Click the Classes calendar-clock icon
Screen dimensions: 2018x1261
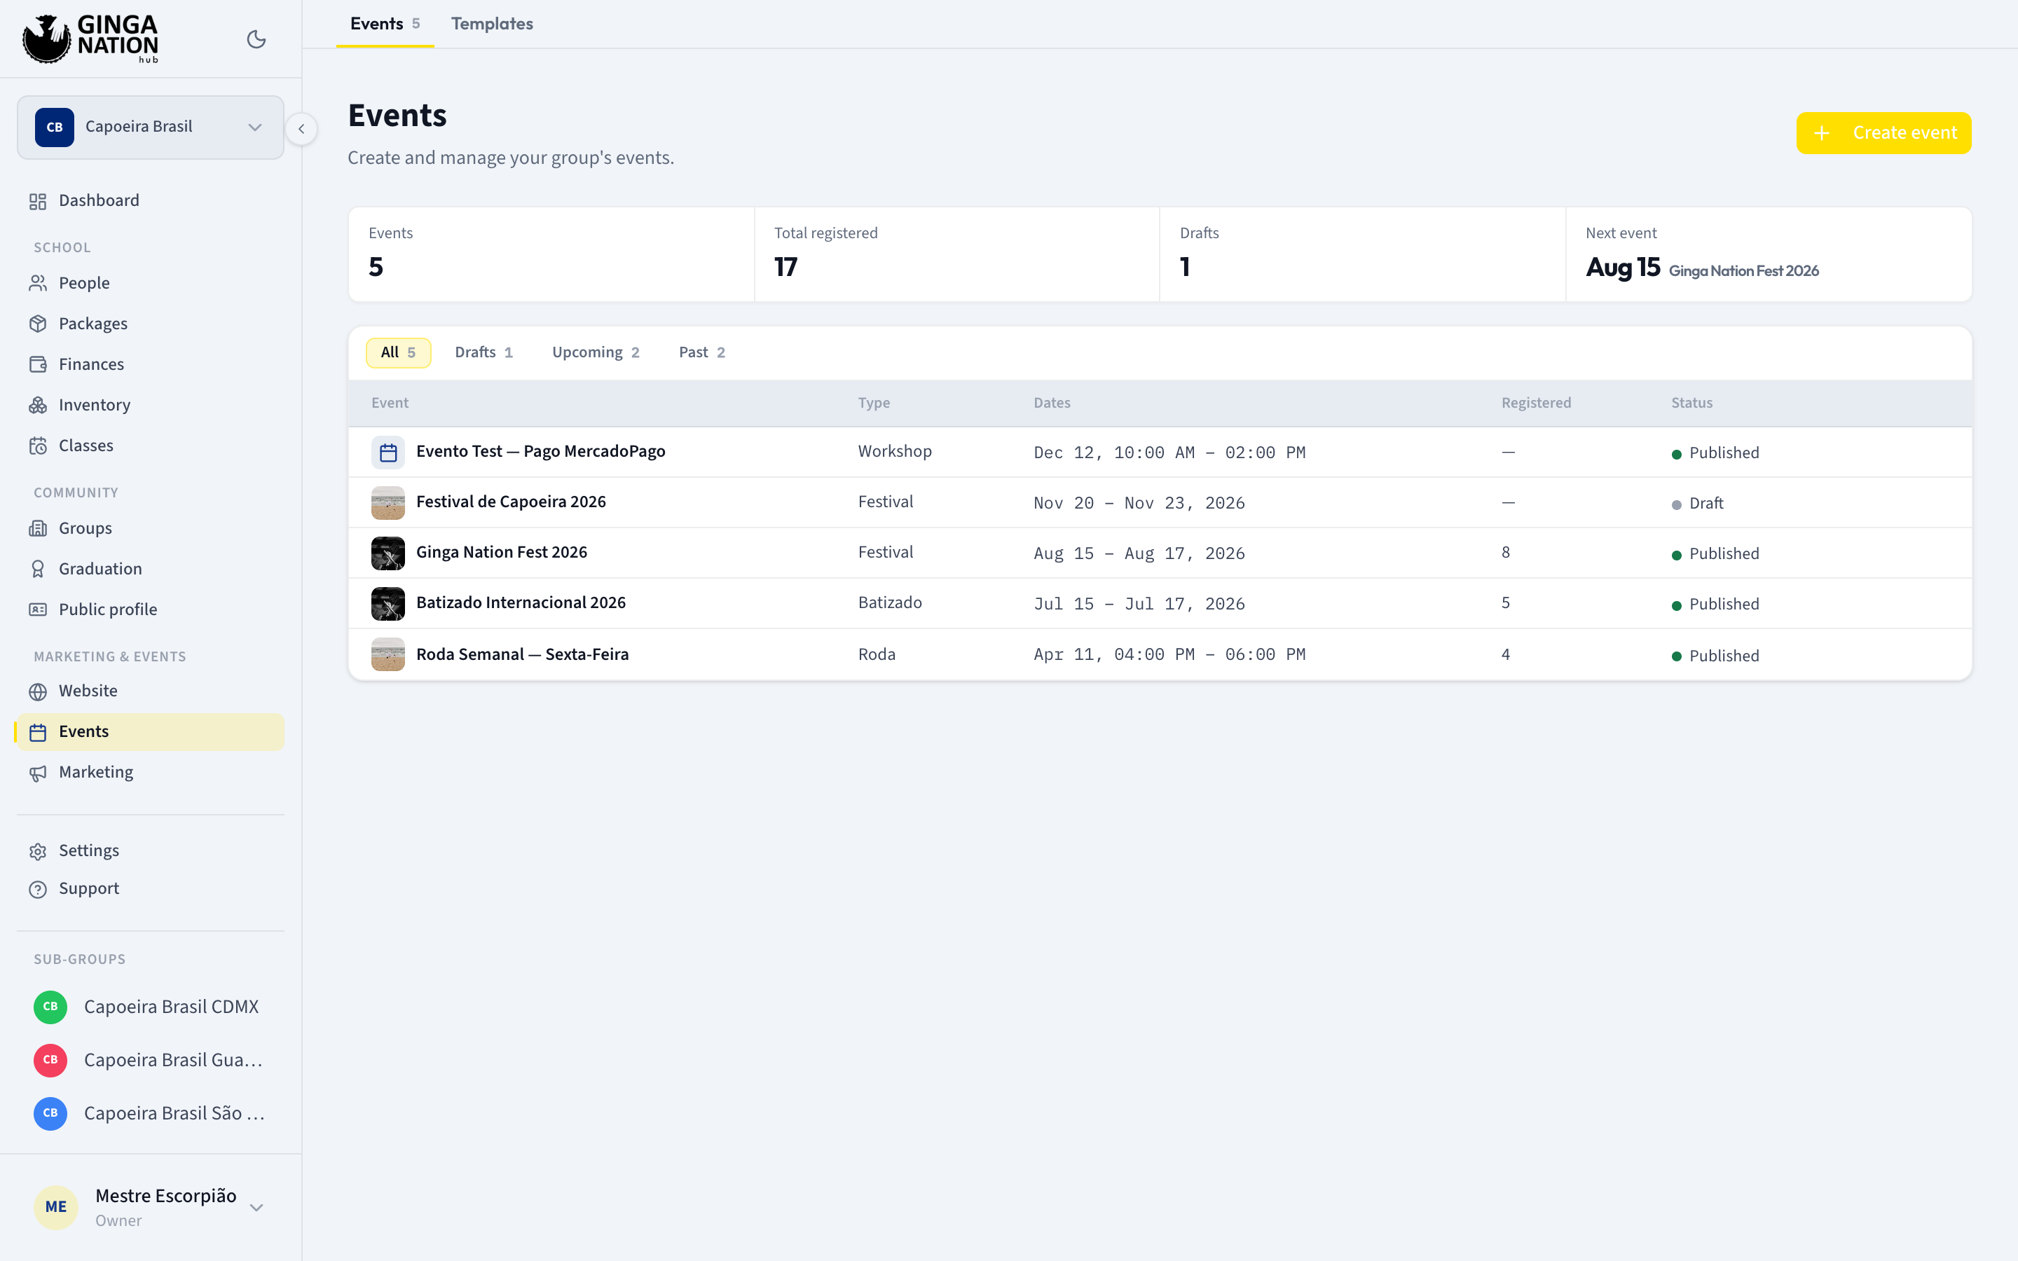(x=38, y=446)
